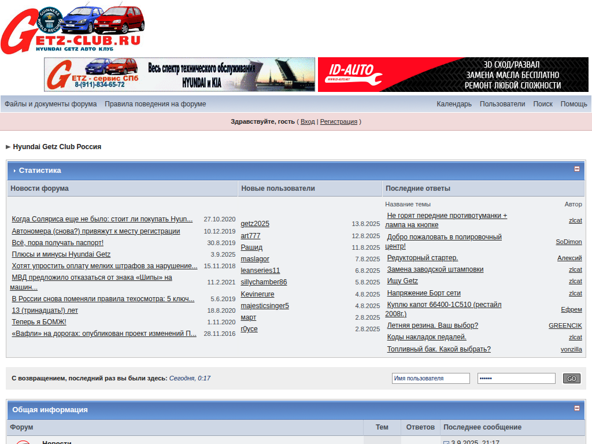The height and width of the screenshot is (444, 592).
Task: Open new user getz2025 profile
Action: click(x=255, y=224)
